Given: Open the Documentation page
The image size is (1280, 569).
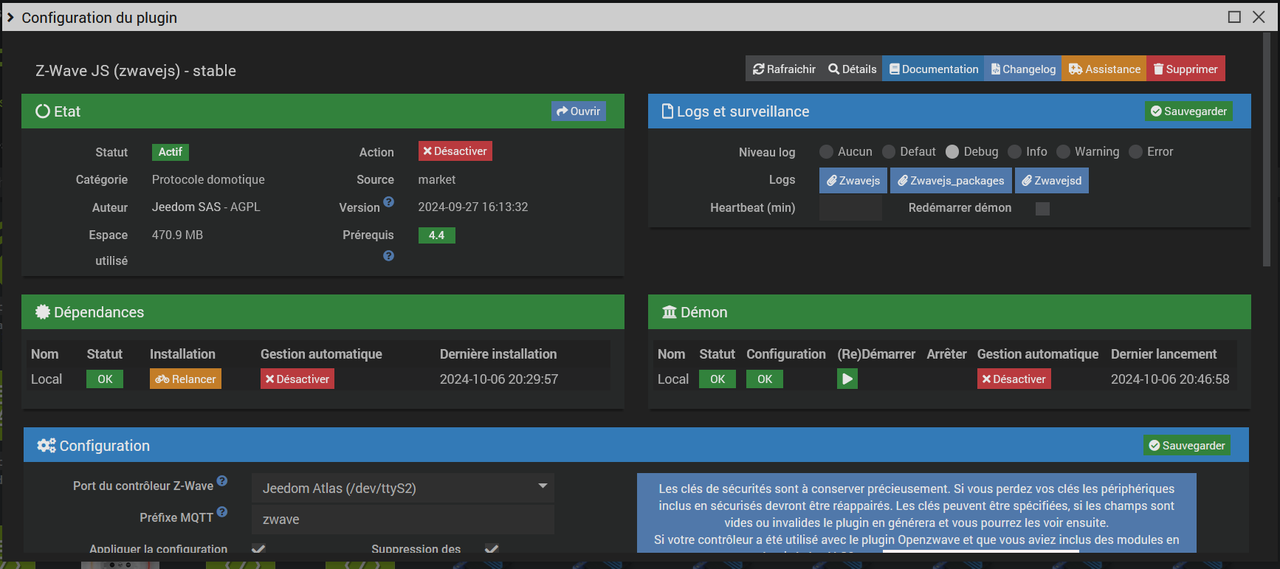Looking at the screenshot, I should [x=933, y=69].
